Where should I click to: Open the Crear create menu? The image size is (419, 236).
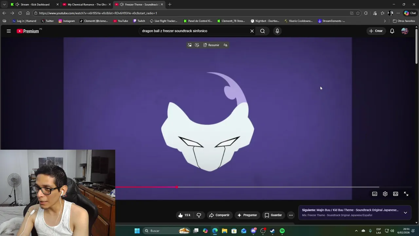(x=376, y=31)
